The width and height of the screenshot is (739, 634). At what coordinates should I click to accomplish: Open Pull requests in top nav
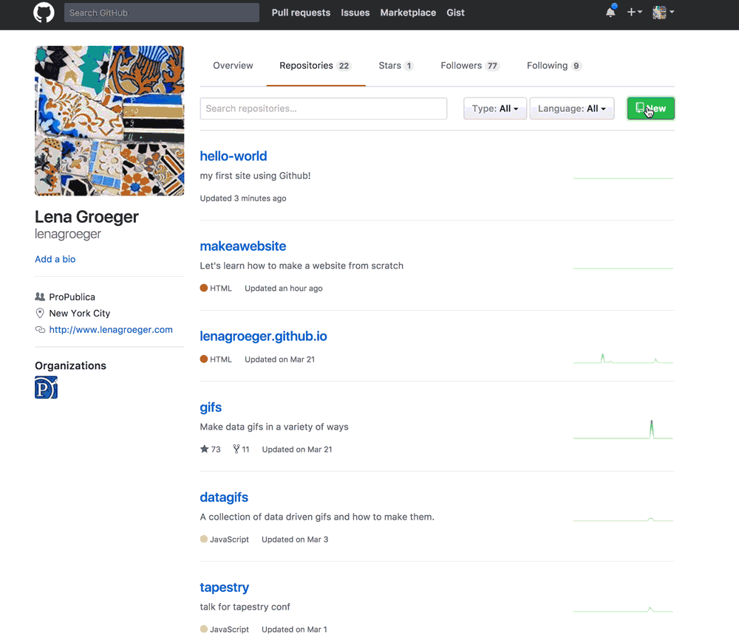click(x=301, y=13)
